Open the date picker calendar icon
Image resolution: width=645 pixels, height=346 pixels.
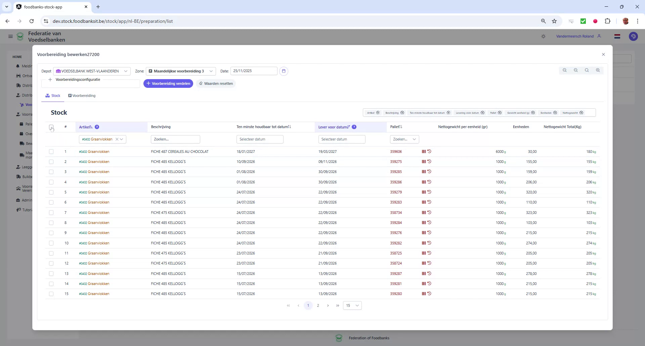pos(284,71)
